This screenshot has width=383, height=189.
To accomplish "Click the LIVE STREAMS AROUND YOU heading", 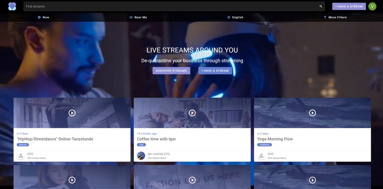I will click(x=192, y=50).
